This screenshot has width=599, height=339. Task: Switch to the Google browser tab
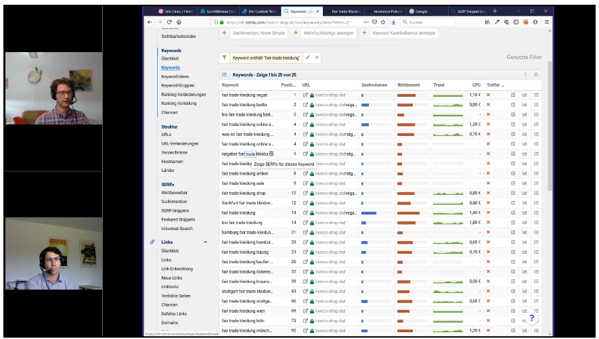coord(426,12)
